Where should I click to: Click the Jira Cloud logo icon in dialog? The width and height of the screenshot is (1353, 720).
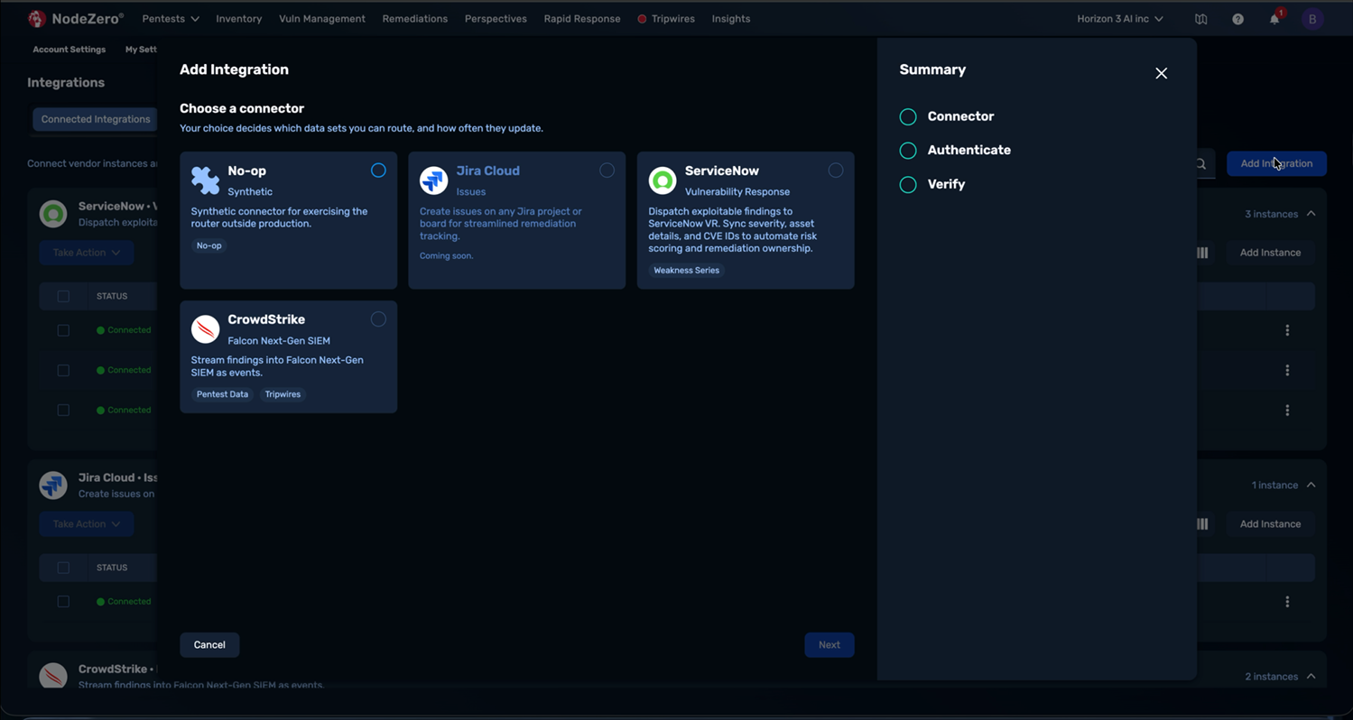point(434,180)
